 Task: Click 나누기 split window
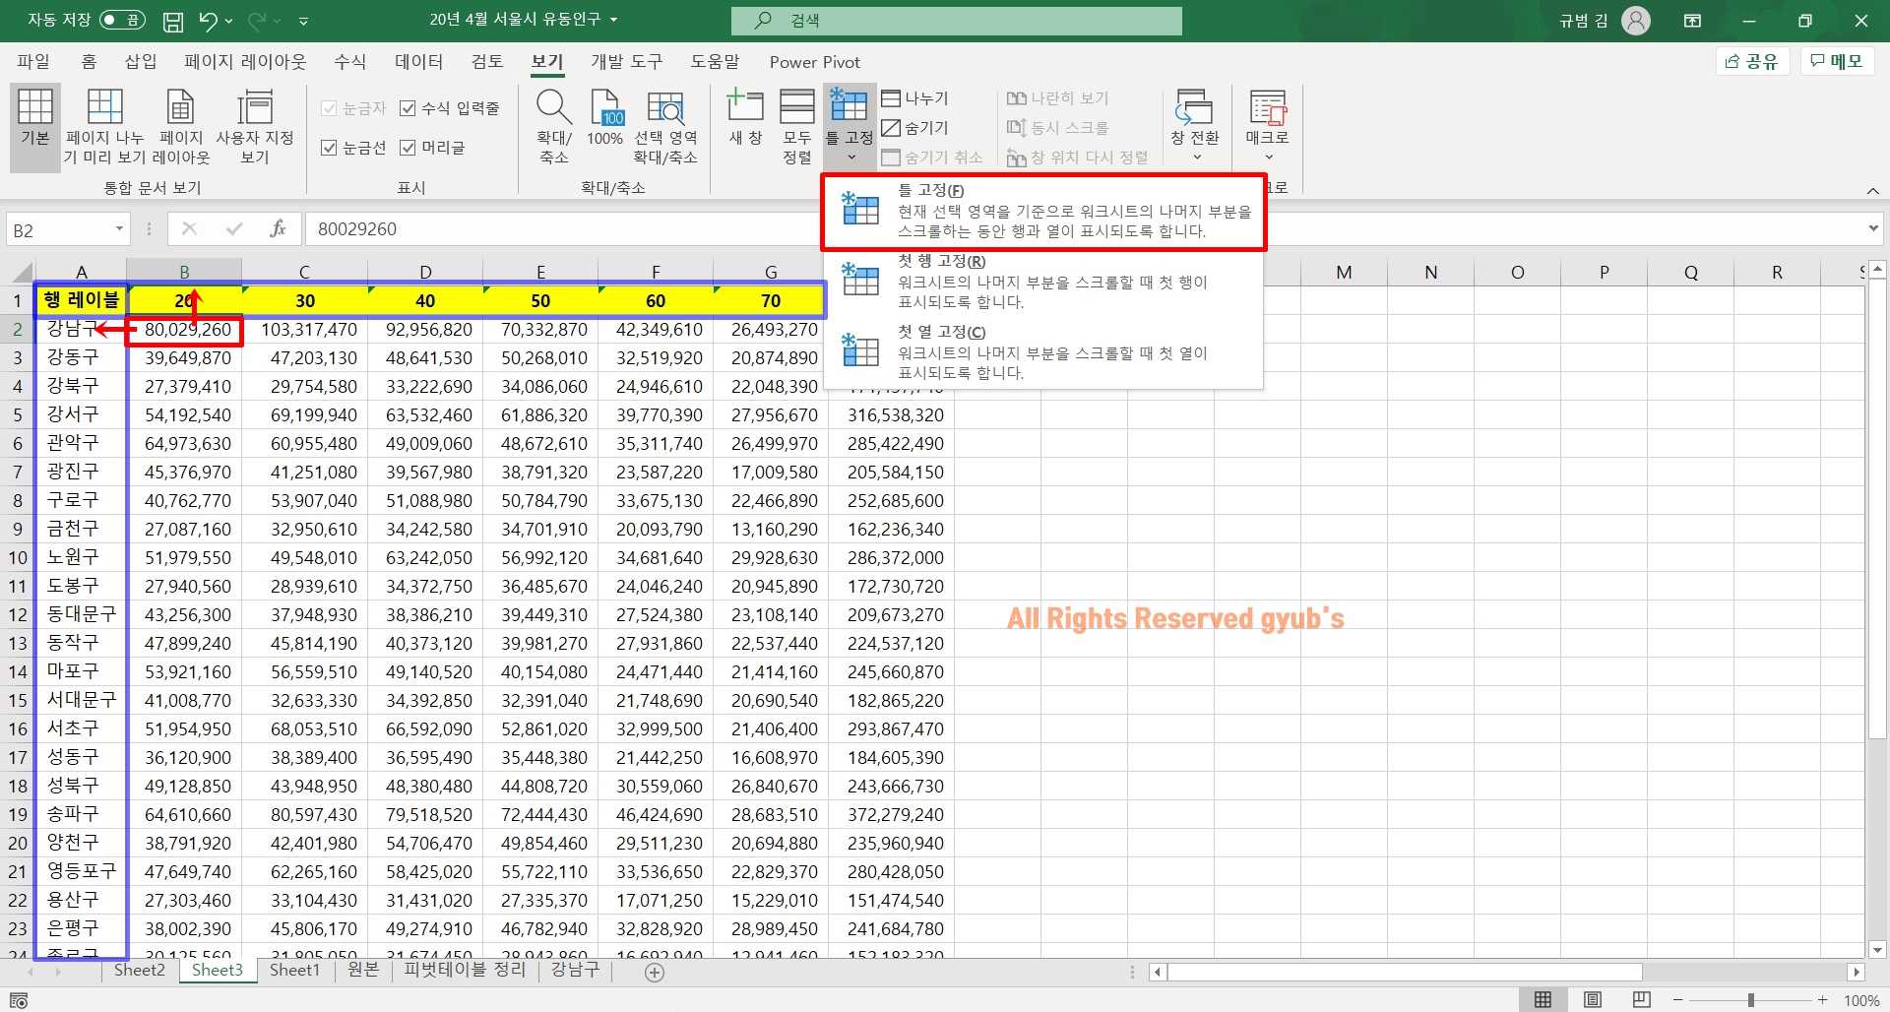tap(914, 98)
